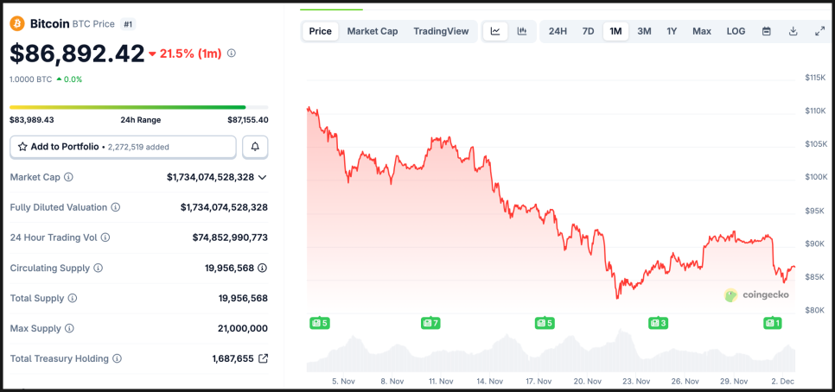Viewport: 835px width, 392px height.
Task: Open the TradingView tab
Action: tap(441, 31)
